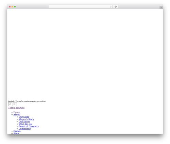Minimize the window with yellow button
The height and width of the screenshot is (144, 170).
[x=12, y=7]
